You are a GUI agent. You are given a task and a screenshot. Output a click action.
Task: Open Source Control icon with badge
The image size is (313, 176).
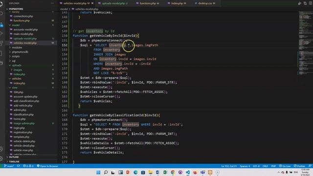(1, 24)
